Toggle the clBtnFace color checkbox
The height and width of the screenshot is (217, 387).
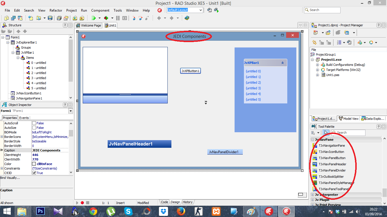[34, 164]
